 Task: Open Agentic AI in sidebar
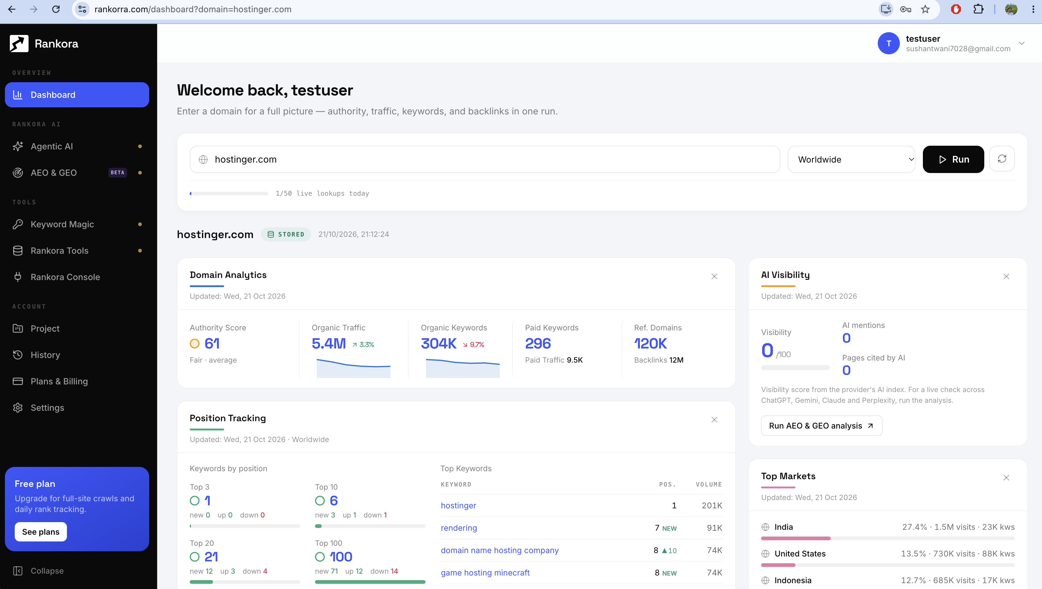pyautogui.click(x=77, y=146)
